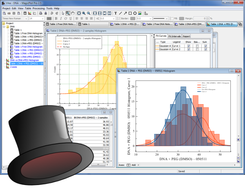Click the insert image icon
The image size is (245, 192).
coord(140,13)
